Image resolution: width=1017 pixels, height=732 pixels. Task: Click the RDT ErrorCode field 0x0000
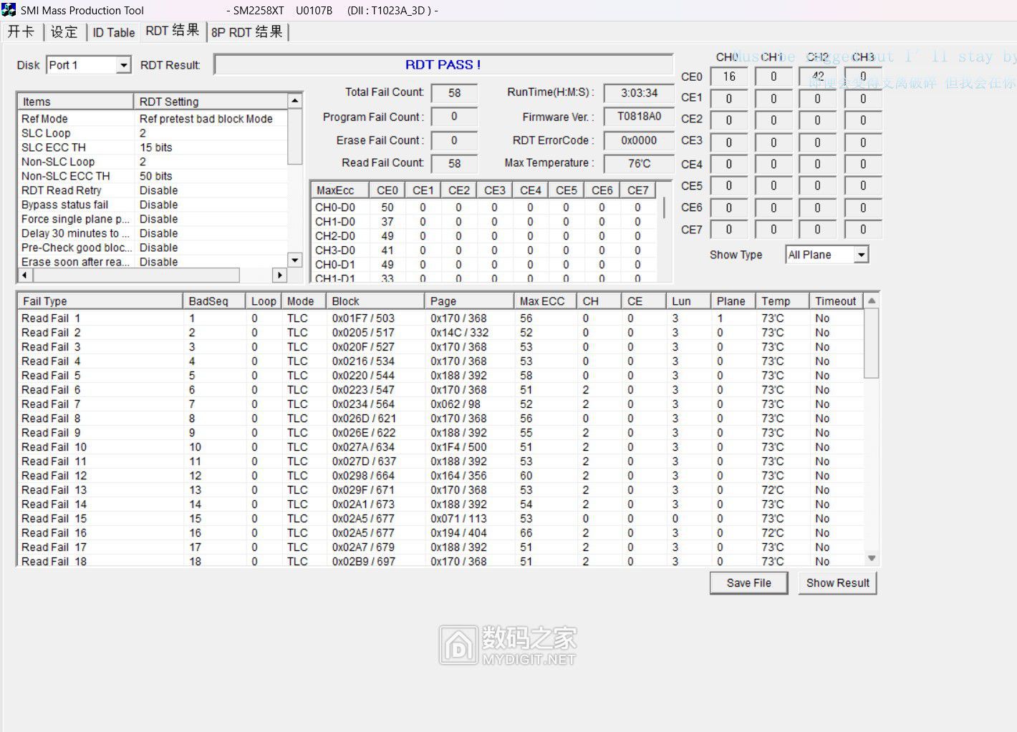(639, 140)
